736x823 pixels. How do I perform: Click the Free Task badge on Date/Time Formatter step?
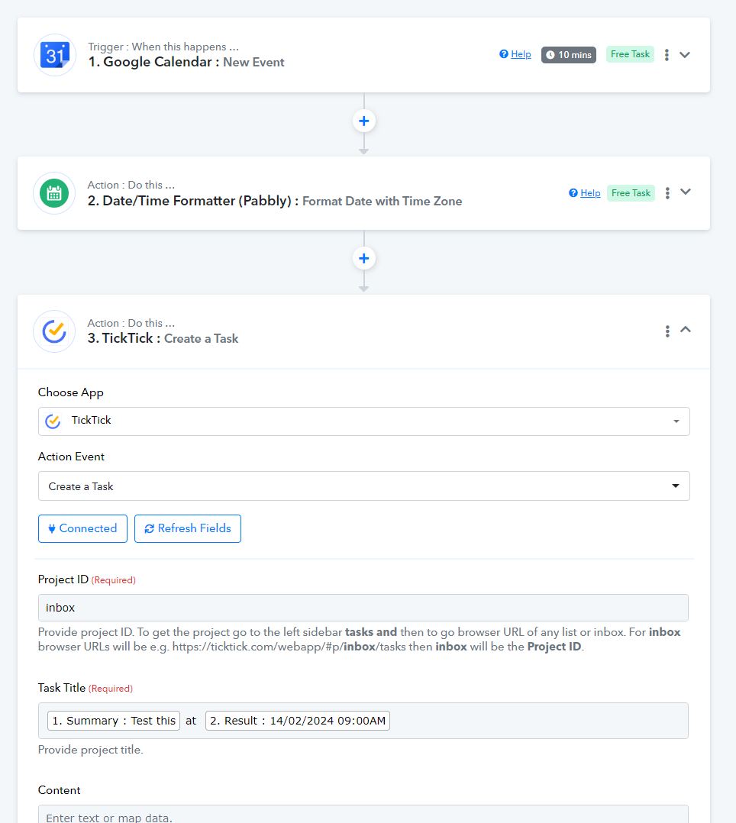click(x=631, y=193)
